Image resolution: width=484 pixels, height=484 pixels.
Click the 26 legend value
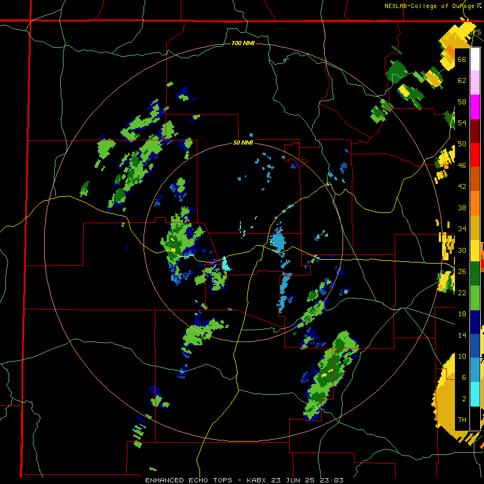462,272
